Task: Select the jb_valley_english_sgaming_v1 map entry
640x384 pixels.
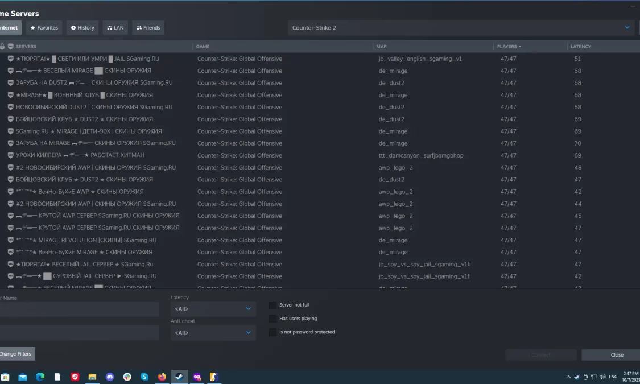Action: point(420,59)
